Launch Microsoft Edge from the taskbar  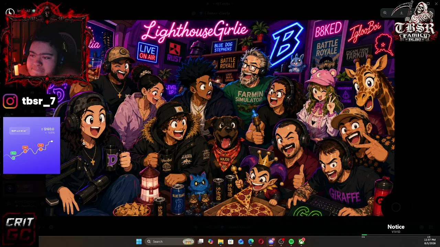[251, 242]
